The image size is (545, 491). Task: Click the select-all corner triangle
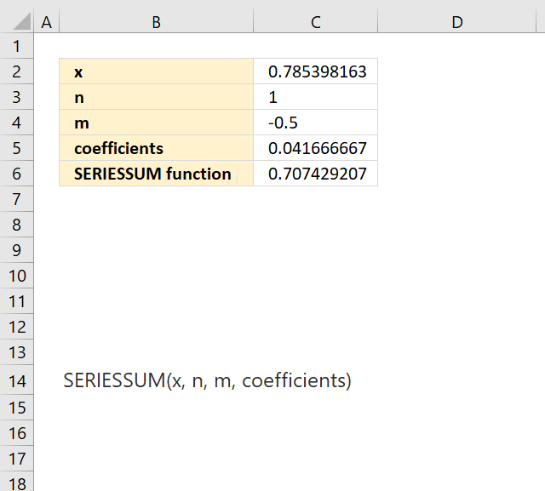point(21,21)
